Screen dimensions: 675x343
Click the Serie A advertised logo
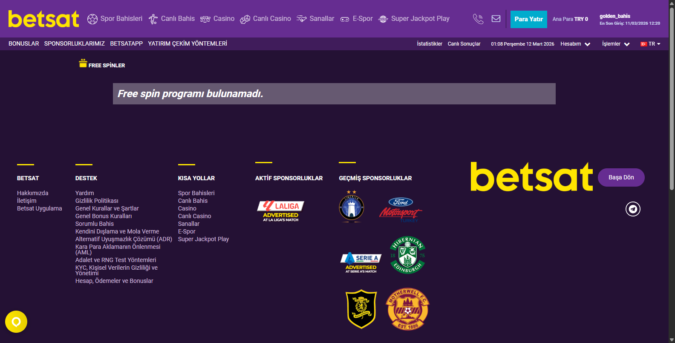click(361, 263)
